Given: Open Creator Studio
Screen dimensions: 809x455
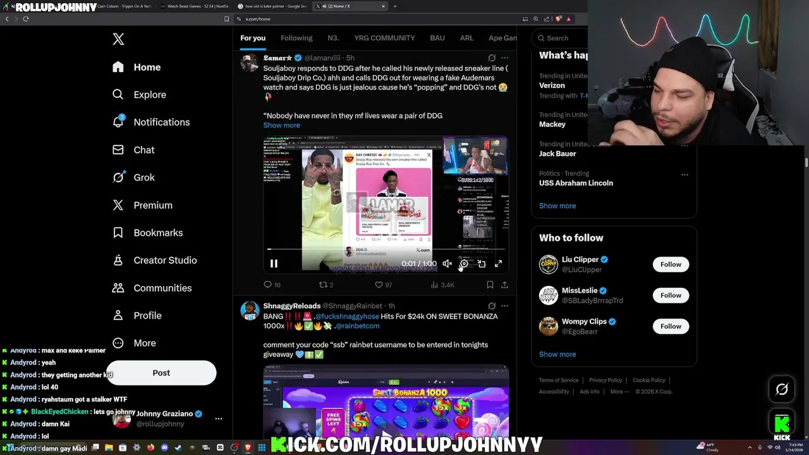Looking at the screenshot, I should pos(154,260).
